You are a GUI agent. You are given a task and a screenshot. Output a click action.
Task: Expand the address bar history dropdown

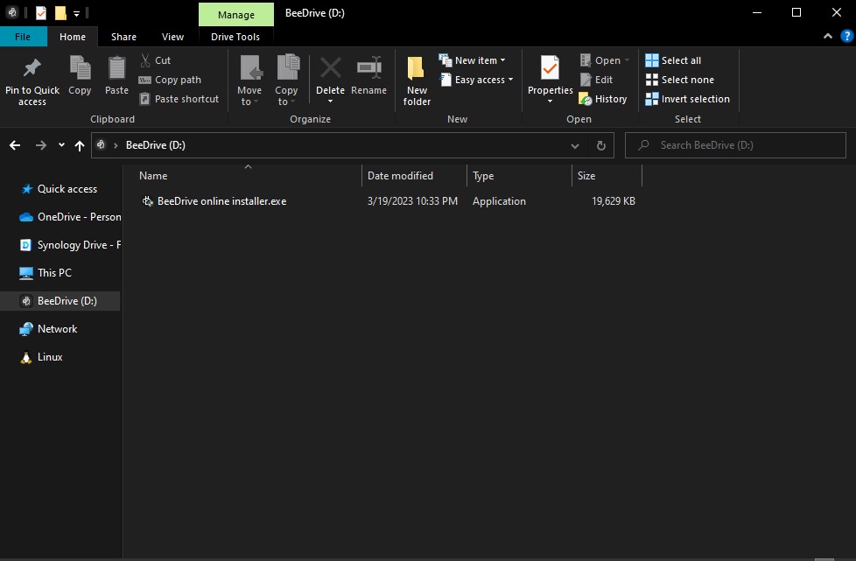point(575,145)
